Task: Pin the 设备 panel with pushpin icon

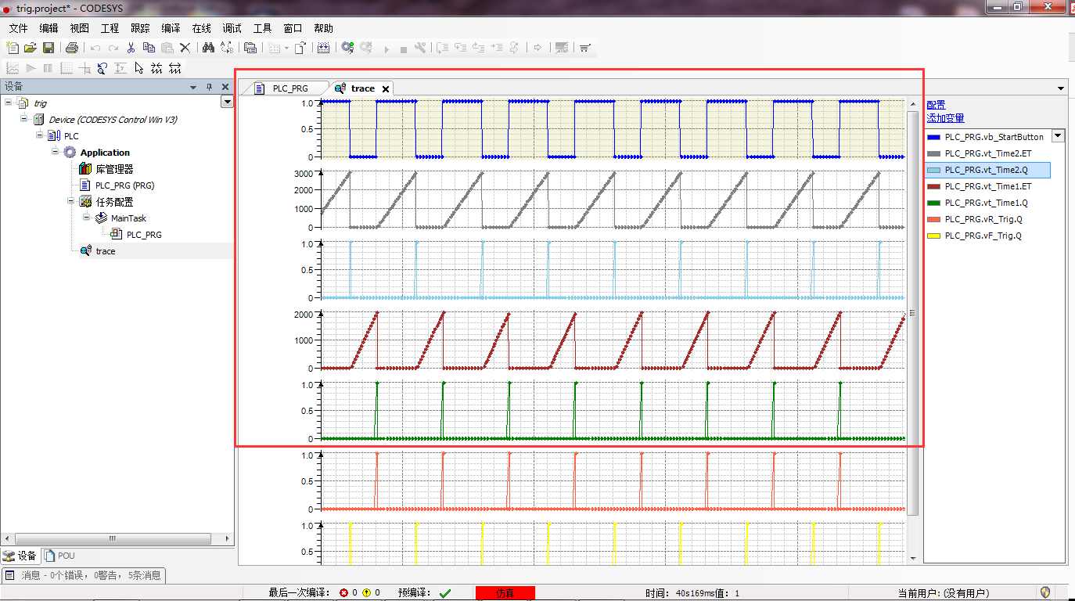Action: pyautogui.click(x=209, y=87)
